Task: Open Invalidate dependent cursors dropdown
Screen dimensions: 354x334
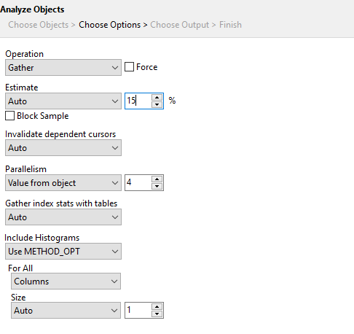Action: pos(63,147)
